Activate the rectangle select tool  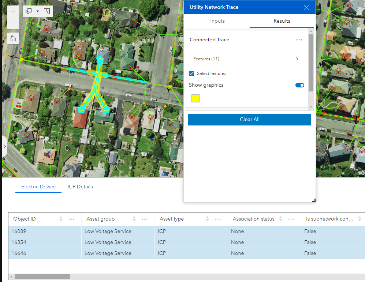coord(29,11)
